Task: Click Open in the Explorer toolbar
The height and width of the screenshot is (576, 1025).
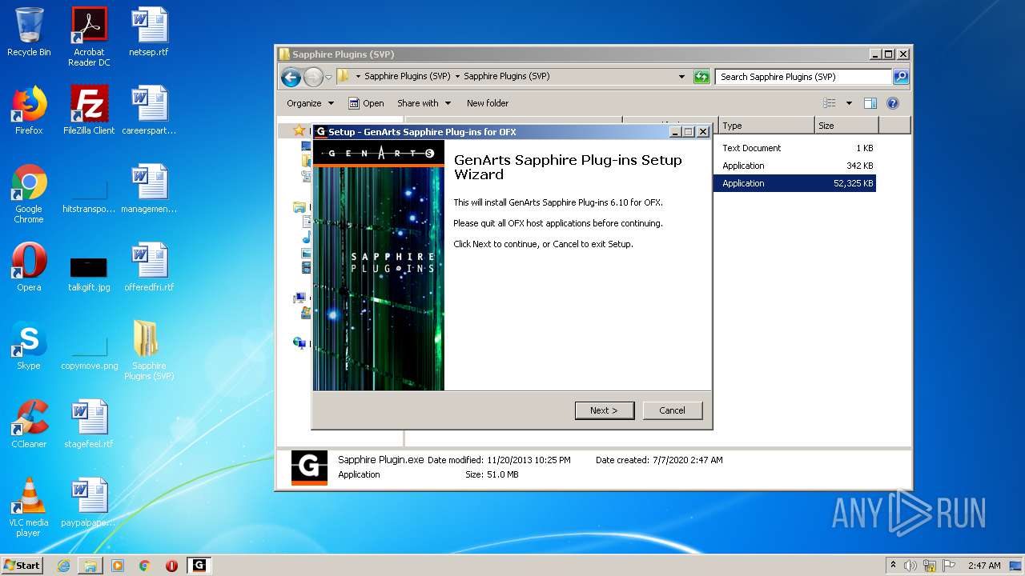Action: (366, 103)
